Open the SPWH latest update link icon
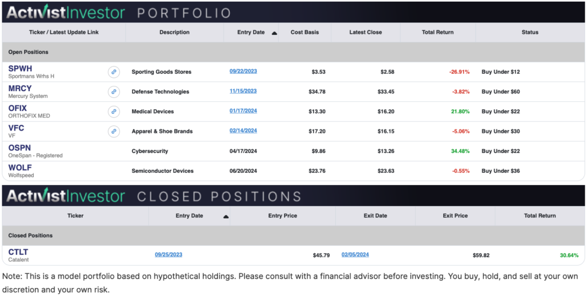 pyautogui.click(x=114, y=72)
